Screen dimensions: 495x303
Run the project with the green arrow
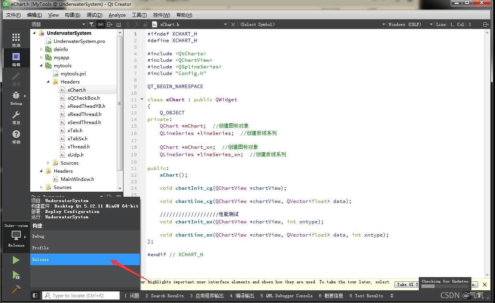[16, 260]
